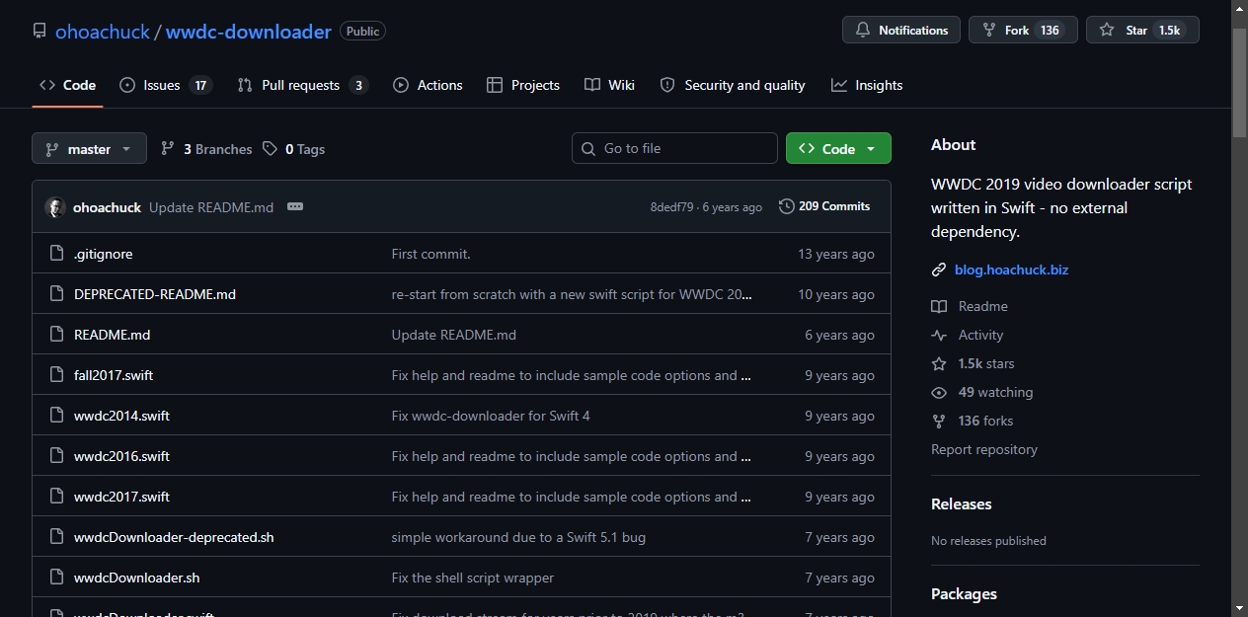Open the Security and quality tab
Screen dimensions: 1248x617
pyautogui.click(x=733, y=85)
